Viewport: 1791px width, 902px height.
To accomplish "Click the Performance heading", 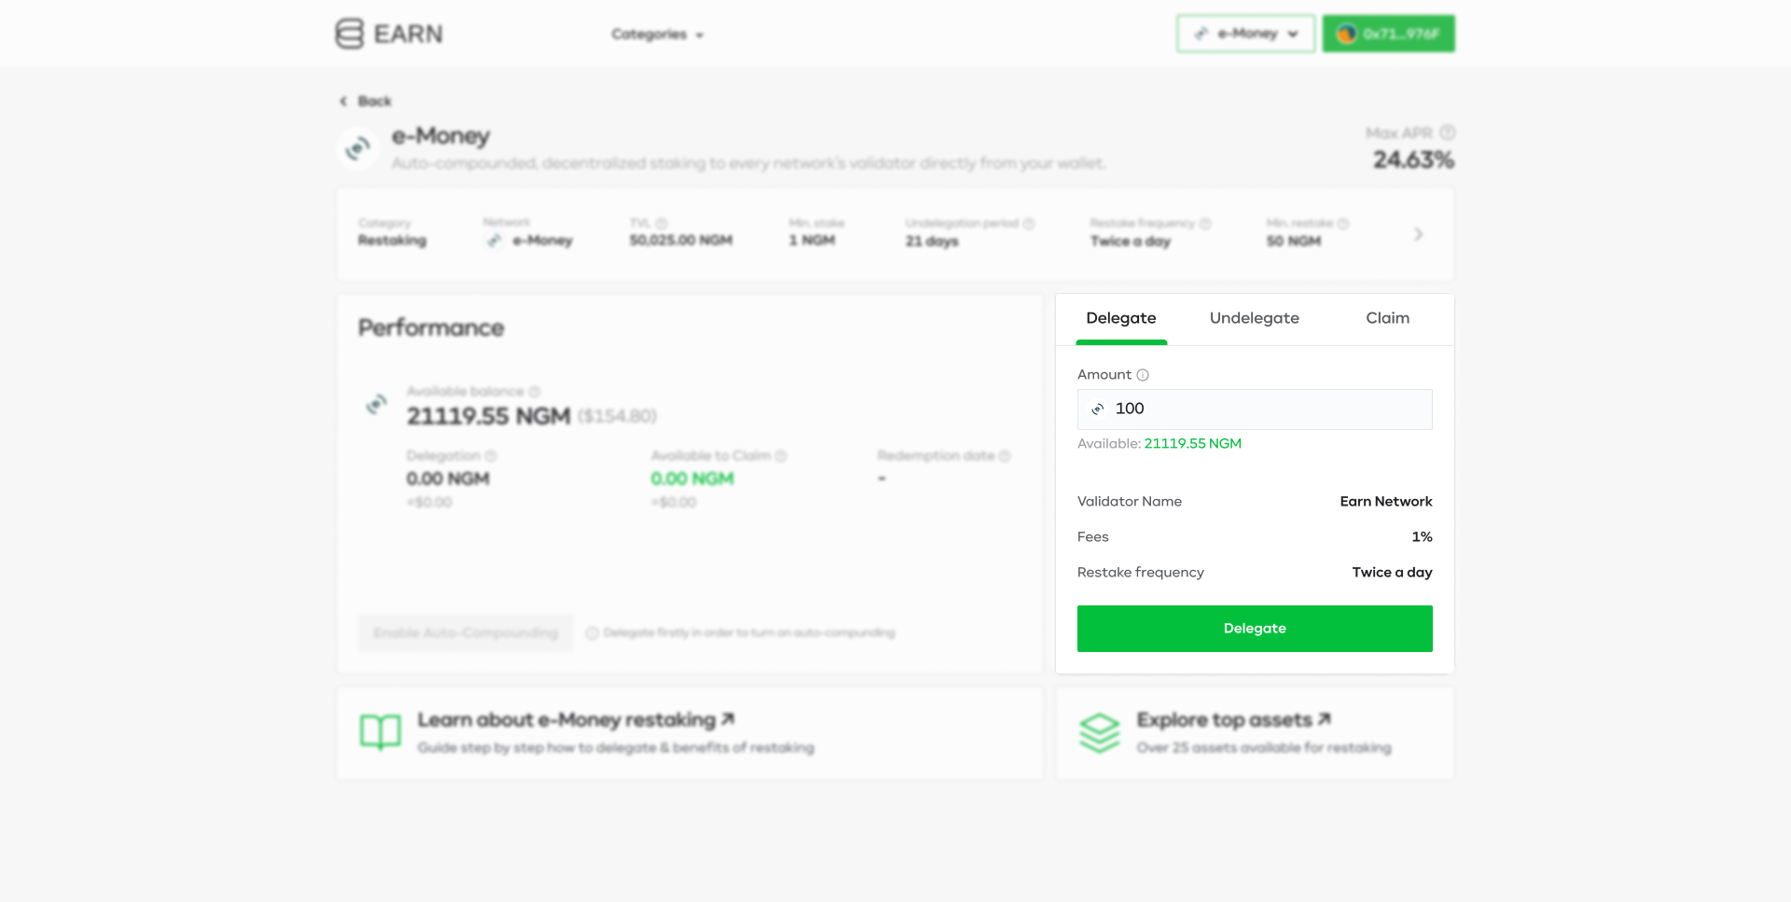I will (431, 327).
